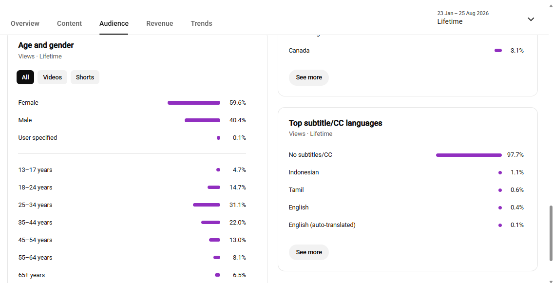Switch to the Overview tab

tap(25, 23)
